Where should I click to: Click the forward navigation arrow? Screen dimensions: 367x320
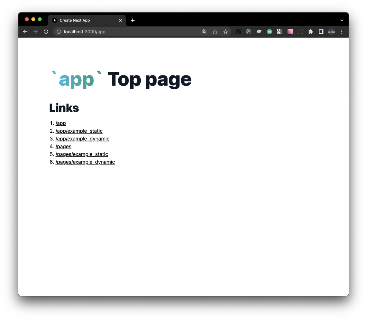coord(35,32)
